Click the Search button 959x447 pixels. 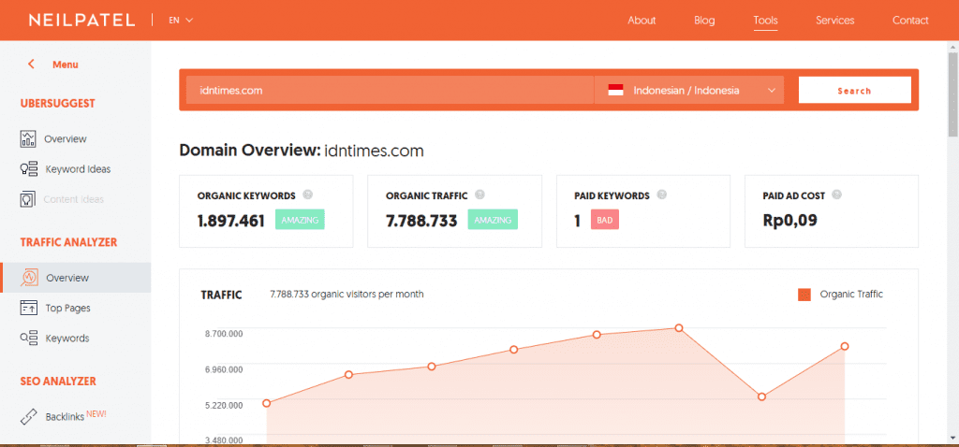854,91
